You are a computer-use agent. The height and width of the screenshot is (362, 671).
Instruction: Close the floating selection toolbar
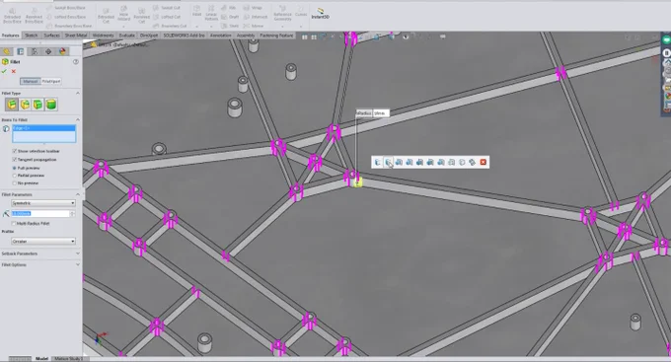pos(484,162)
